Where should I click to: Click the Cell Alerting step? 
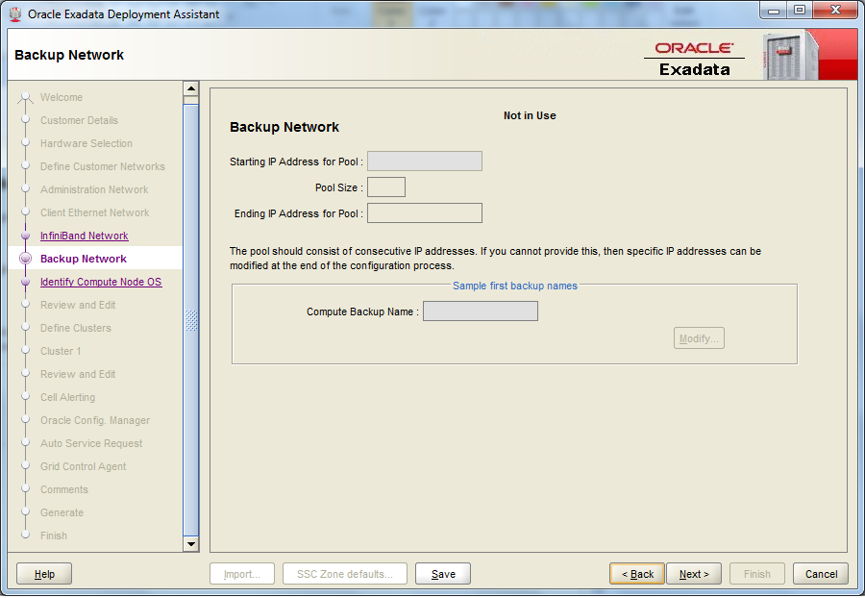click(67, 397)
